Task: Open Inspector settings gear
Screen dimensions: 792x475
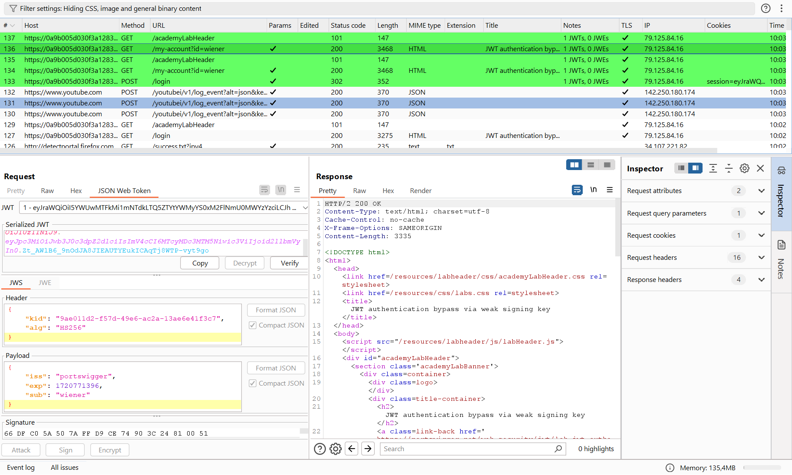Action: (x=745, y=168)
